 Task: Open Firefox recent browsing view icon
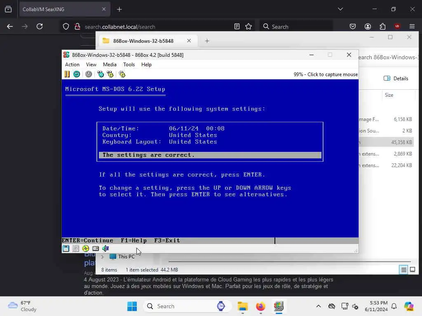click(8, 9)
